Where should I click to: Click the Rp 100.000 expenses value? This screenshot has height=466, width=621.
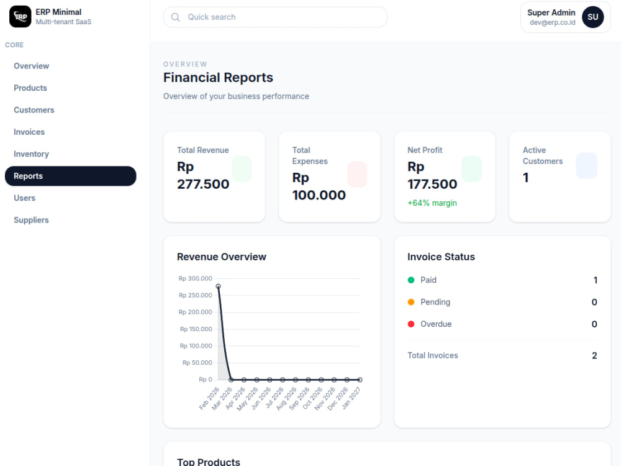point(319,186)
